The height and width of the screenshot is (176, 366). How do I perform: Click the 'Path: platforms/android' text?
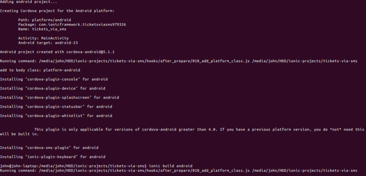pos(45,20)
